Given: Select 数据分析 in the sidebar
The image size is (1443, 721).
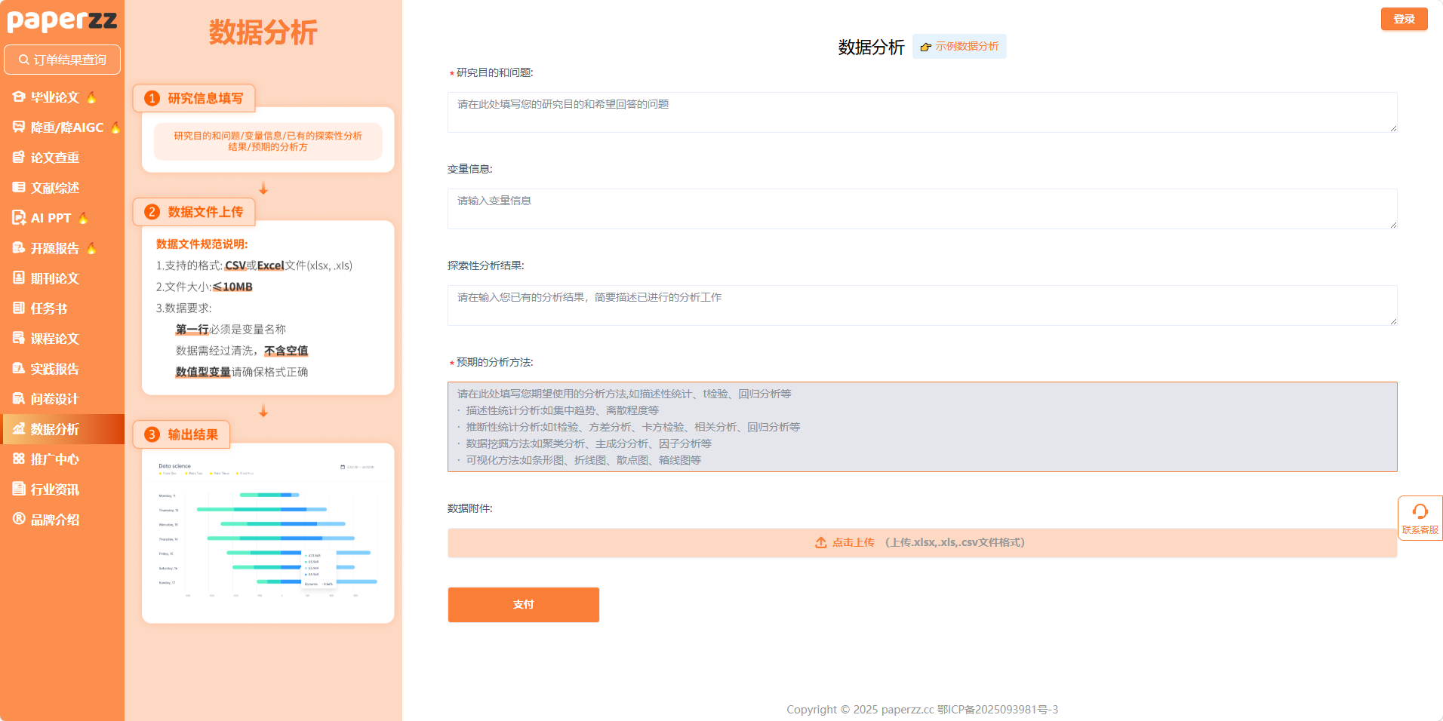Looking at the screenshot, I should [x=54, y=429].
